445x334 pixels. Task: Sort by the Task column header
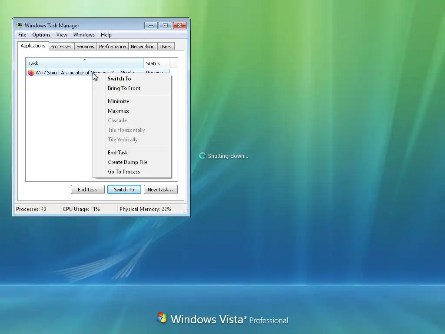[x=85, y=63]
